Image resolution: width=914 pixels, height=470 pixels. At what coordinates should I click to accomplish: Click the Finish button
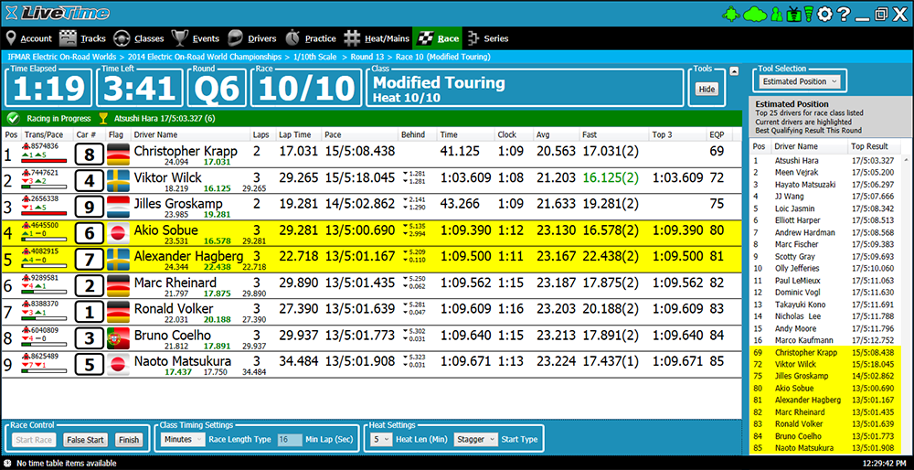[x=130, y=440]
